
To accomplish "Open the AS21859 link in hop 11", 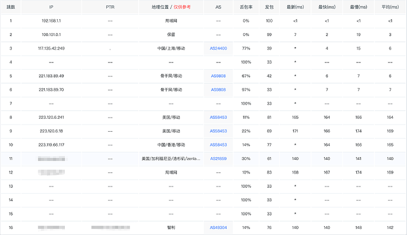I will click(218, 159).
